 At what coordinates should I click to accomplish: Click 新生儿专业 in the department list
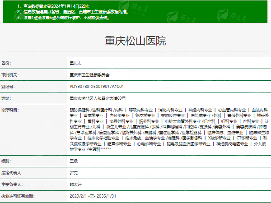tap(116, 127)
